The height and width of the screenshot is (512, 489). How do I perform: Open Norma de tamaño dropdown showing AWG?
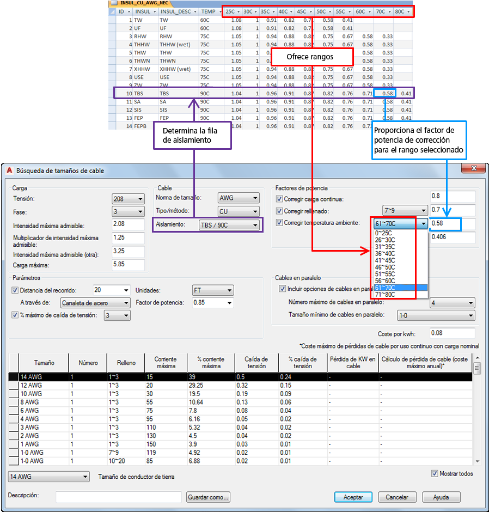[x=239, y=198]
